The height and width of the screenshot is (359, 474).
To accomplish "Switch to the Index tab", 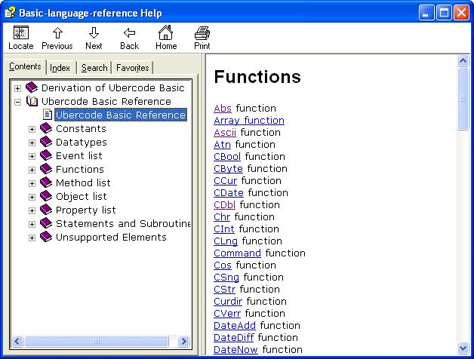I will (x=60, y=68).
